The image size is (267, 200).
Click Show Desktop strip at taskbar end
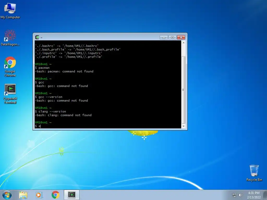click(x=265, y=195)
